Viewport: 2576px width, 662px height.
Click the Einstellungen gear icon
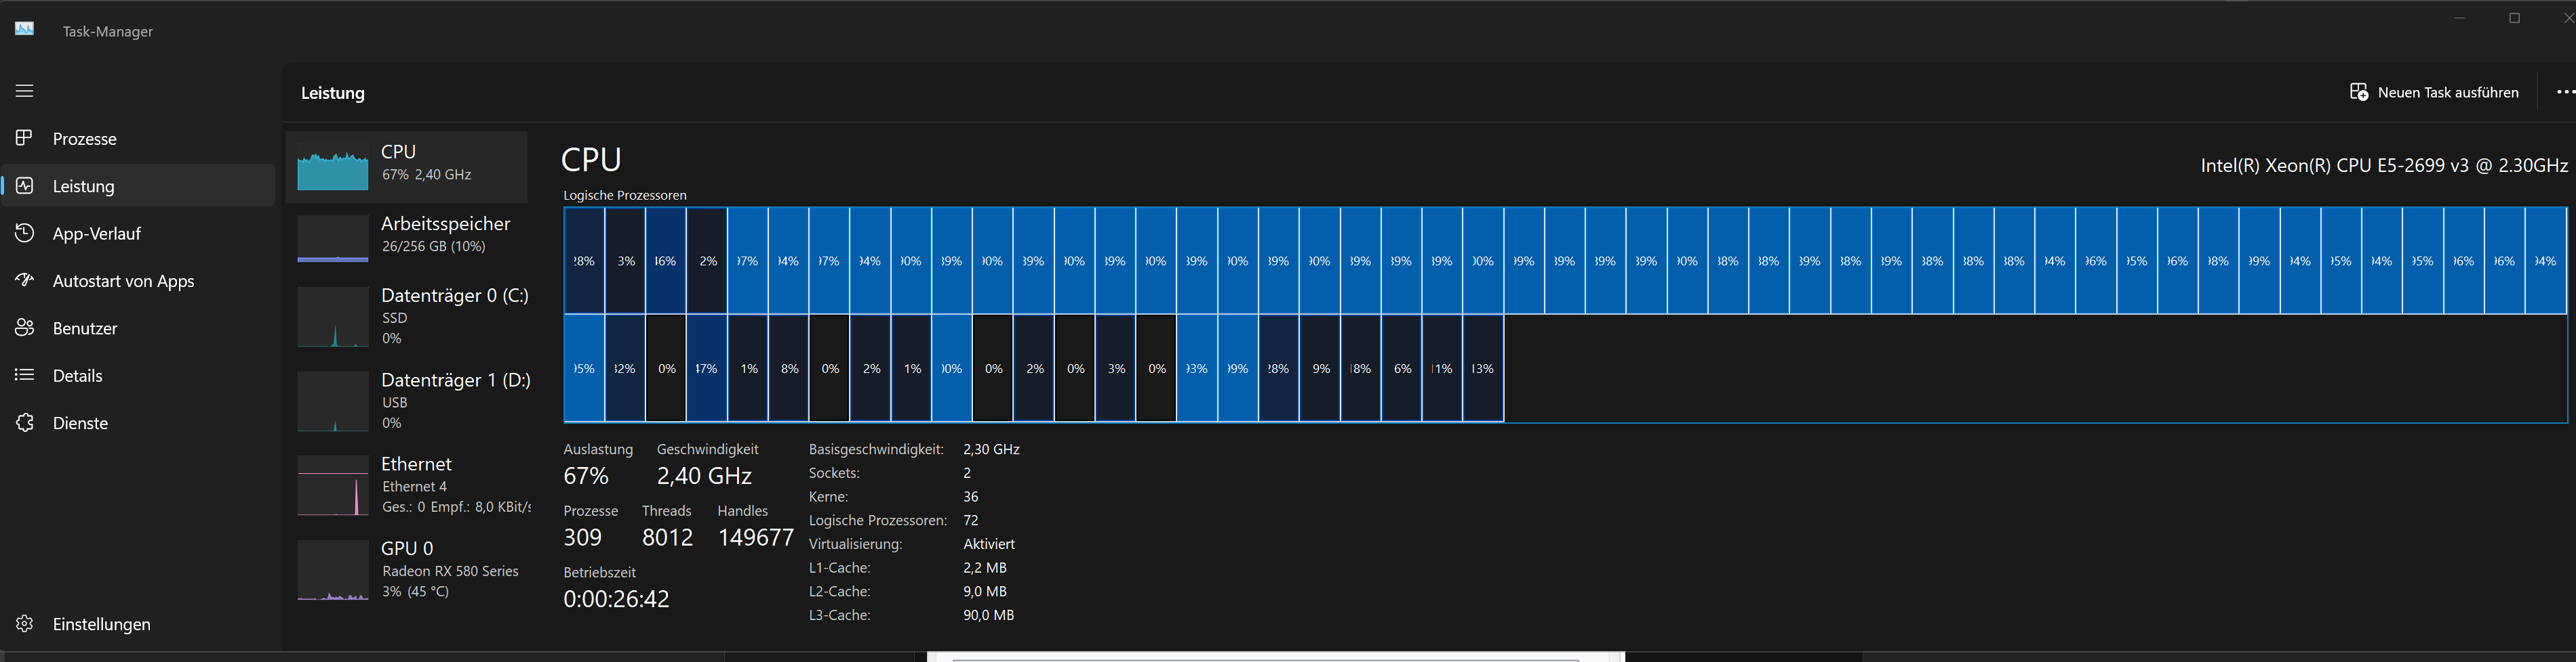click(x=25, y=624)
